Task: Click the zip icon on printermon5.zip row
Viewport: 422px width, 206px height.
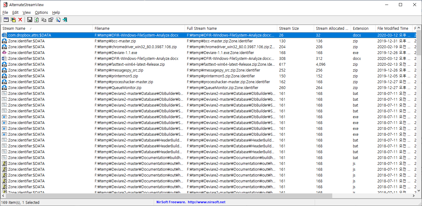Action: (4, 76)
